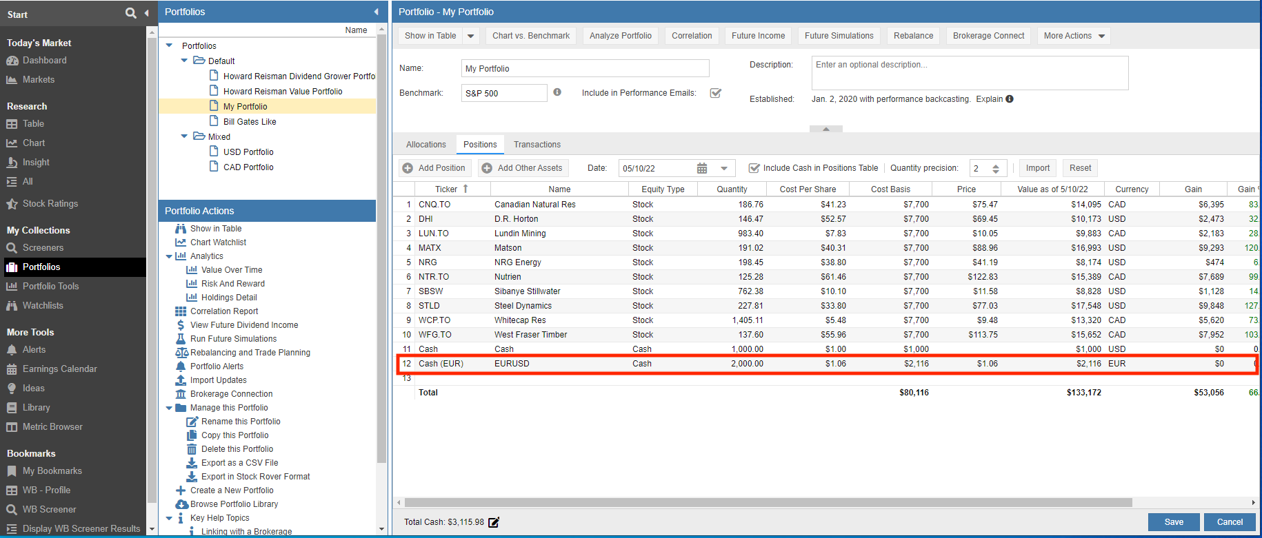Click the Description text area
This screenshot has height=538, width=1262.
[970, 73]
